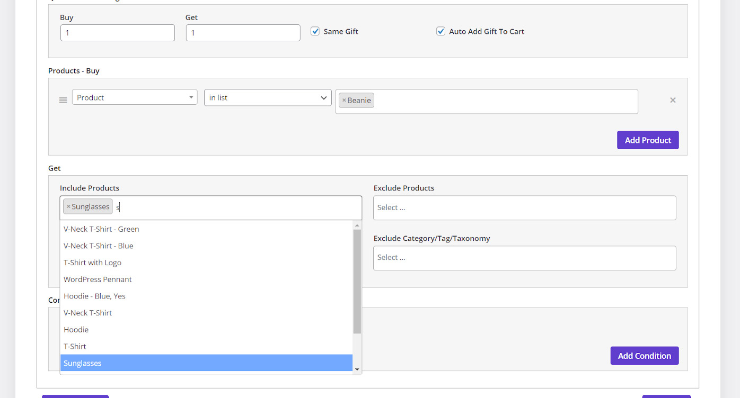This screenshot has height=398, width=740.
Task: Select Sunglasses from the dropdown list
Action: point(206,363)
